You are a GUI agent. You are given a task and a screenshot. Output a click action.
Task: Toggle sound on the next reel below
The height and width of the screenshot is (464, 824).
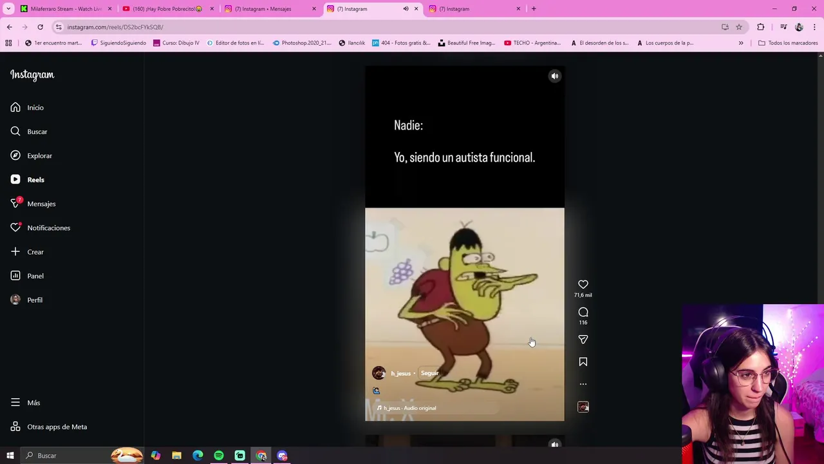pyautogui.click(x=554, y=444)
